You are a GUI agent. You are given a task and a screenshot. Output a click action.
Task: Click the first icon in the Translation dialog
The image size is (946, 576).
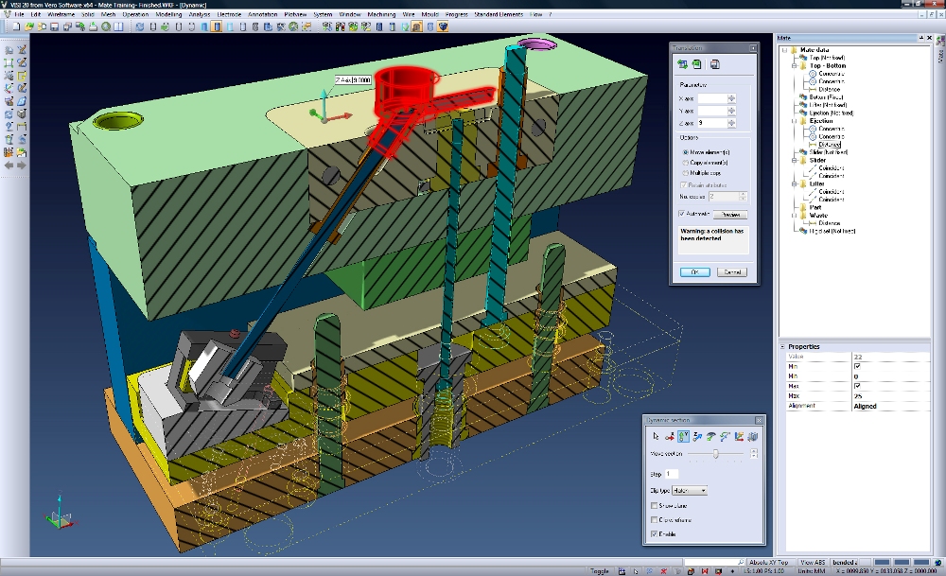point(682,64)
